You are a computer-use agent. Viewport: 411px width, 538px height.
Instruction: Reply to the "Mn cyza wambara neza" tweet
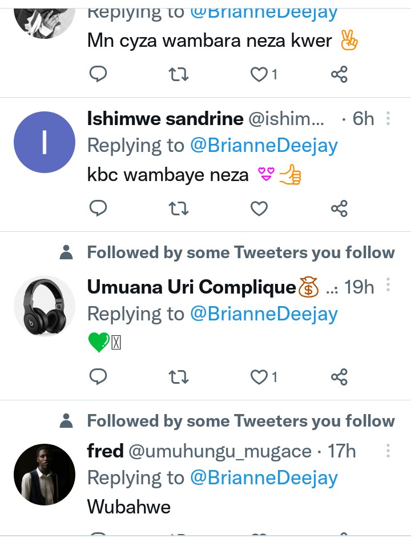99,74
